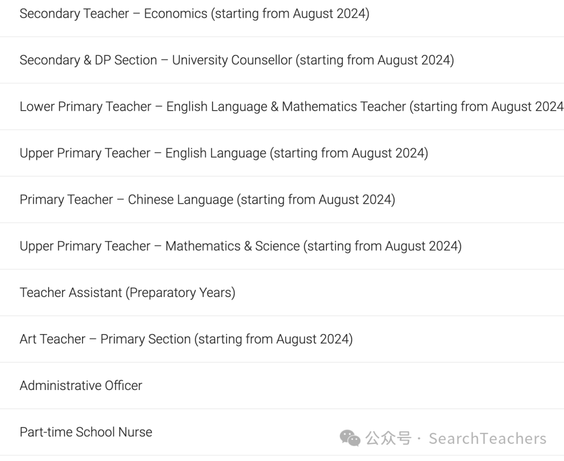The height and width of the screenshot is (461, 564).
Task: Click the "Chinese Language" words
Action: point(181,199)
